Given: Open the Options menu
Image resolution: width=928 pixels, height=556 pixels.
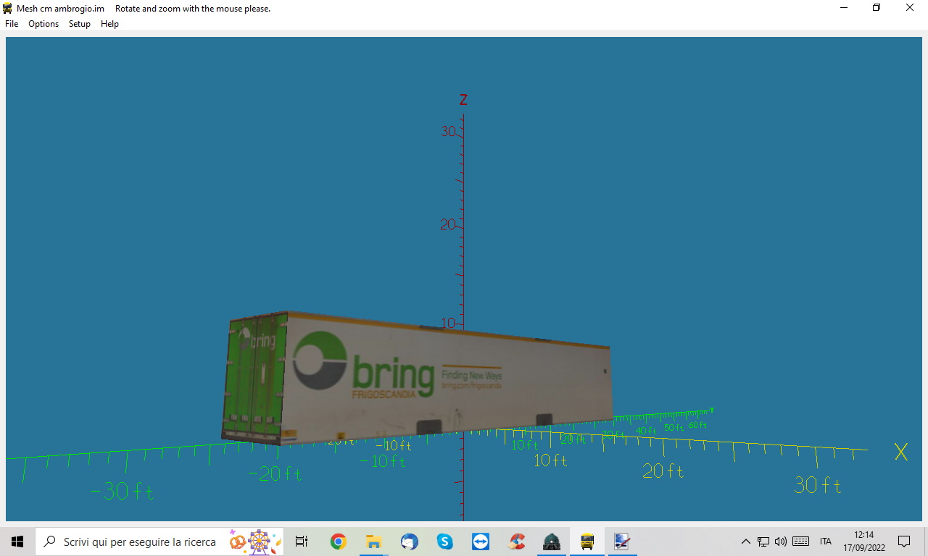Looking at the screenshot, I should tap(43, 24).
